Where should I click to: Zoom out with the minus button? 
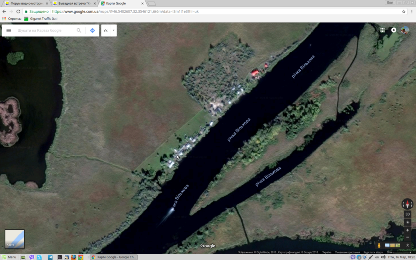point(407,237)
